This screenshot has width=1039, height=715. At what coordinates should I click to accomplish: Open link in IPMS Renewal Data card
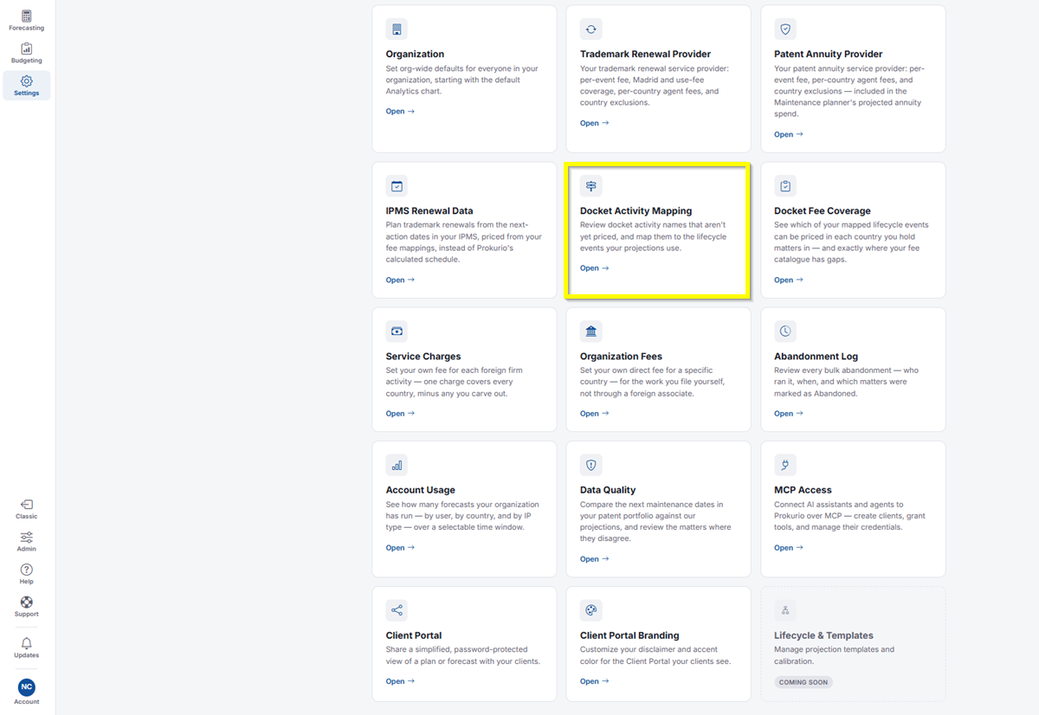(400, 280)
